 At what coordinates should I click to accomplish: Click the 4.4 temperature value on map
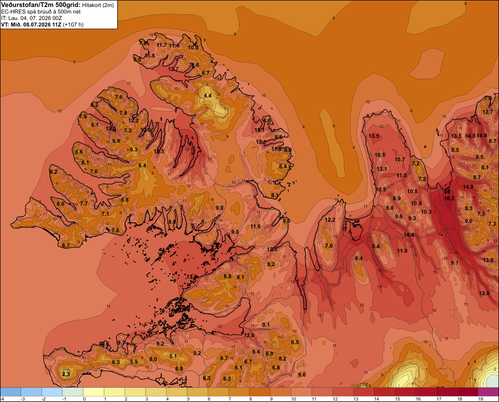pyautogui.click(x=208, y=95)
